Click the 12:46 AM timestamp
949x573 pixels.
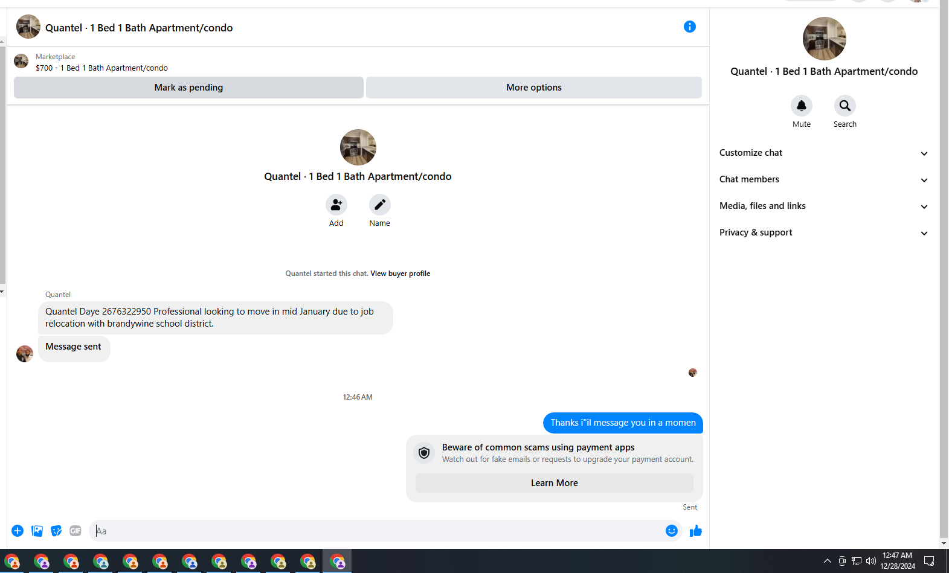[358, 397]
